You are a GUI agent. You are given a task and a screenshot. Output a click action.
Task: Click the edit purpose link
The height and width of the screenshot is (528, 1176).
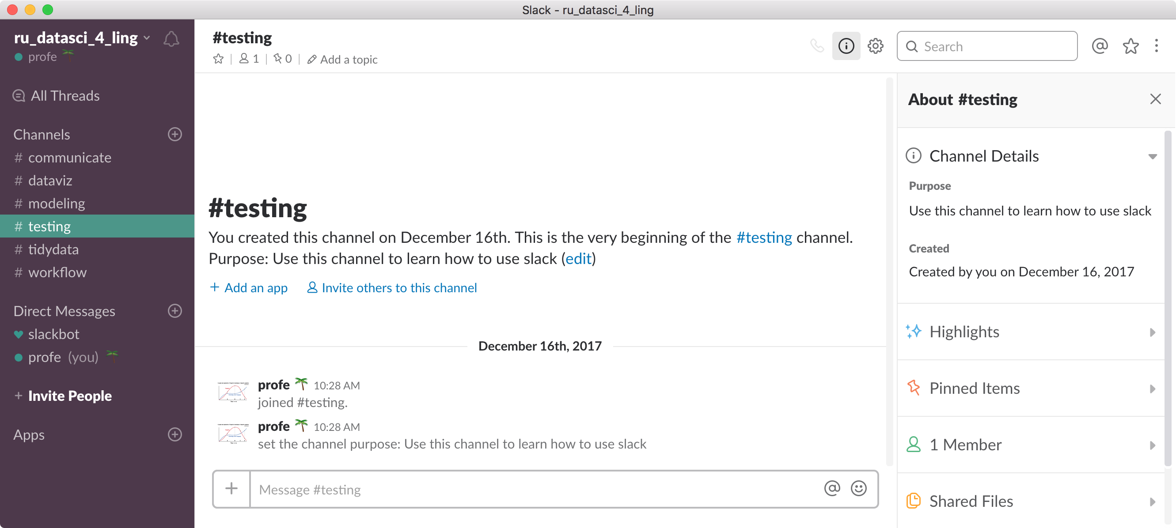pos(578,259)
